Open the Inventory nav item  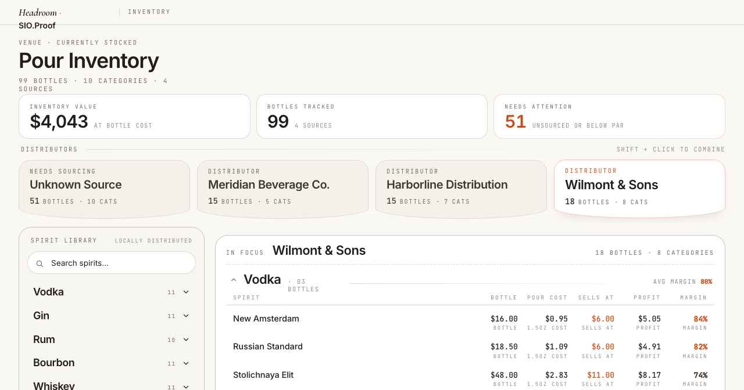149,12
